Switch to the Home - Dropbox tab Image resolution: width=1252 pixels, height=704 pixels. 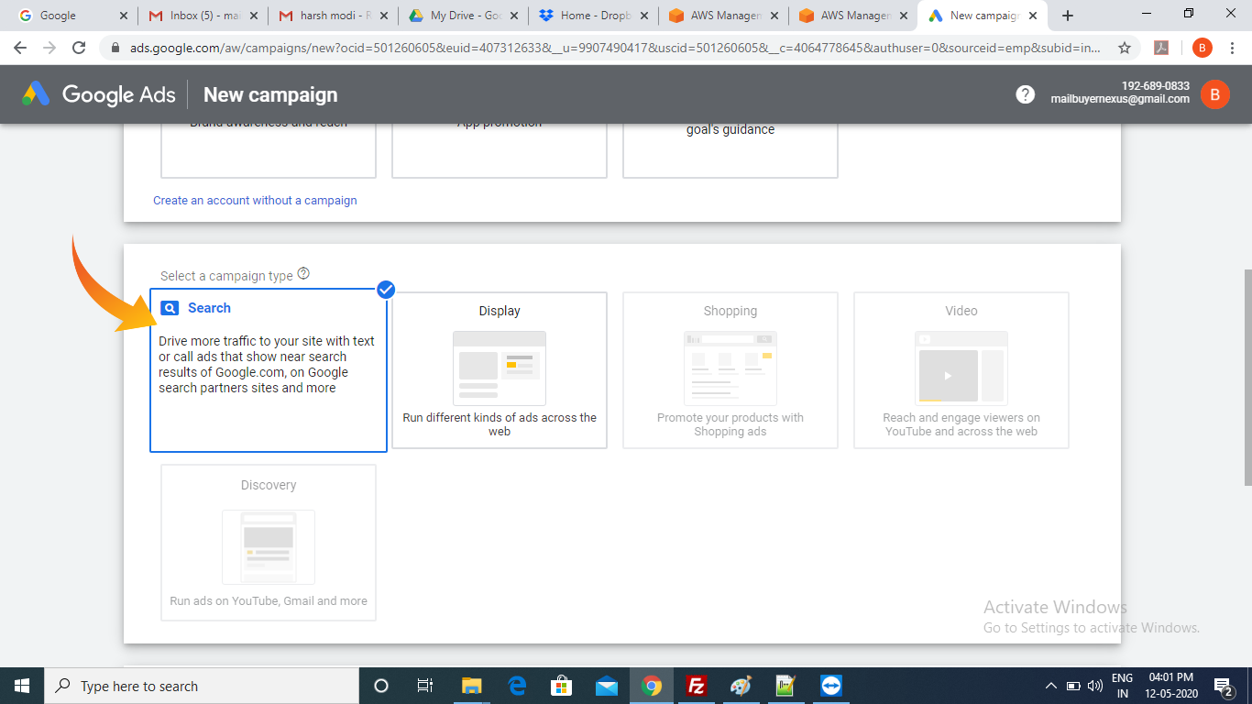[594, 16]
